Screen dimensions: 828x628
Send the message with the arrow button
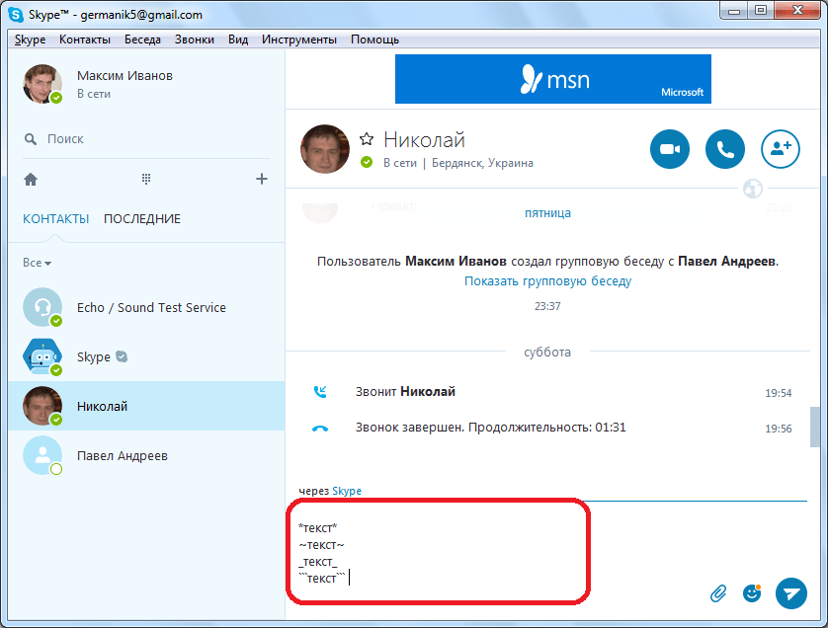click(791, 593)
